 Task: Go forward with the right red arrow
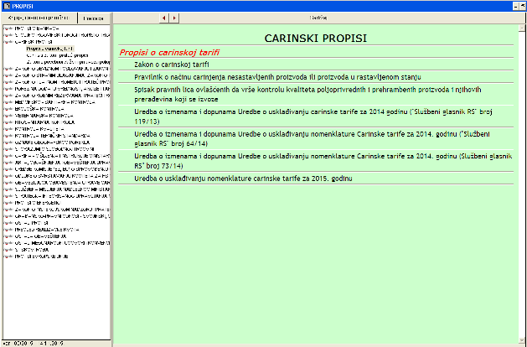[x=173, y=18]
